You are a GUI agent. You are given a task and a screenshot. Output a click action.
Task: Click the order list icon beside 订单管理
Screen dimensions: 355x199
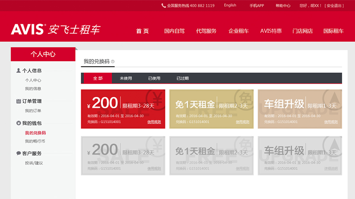point(18,101)
